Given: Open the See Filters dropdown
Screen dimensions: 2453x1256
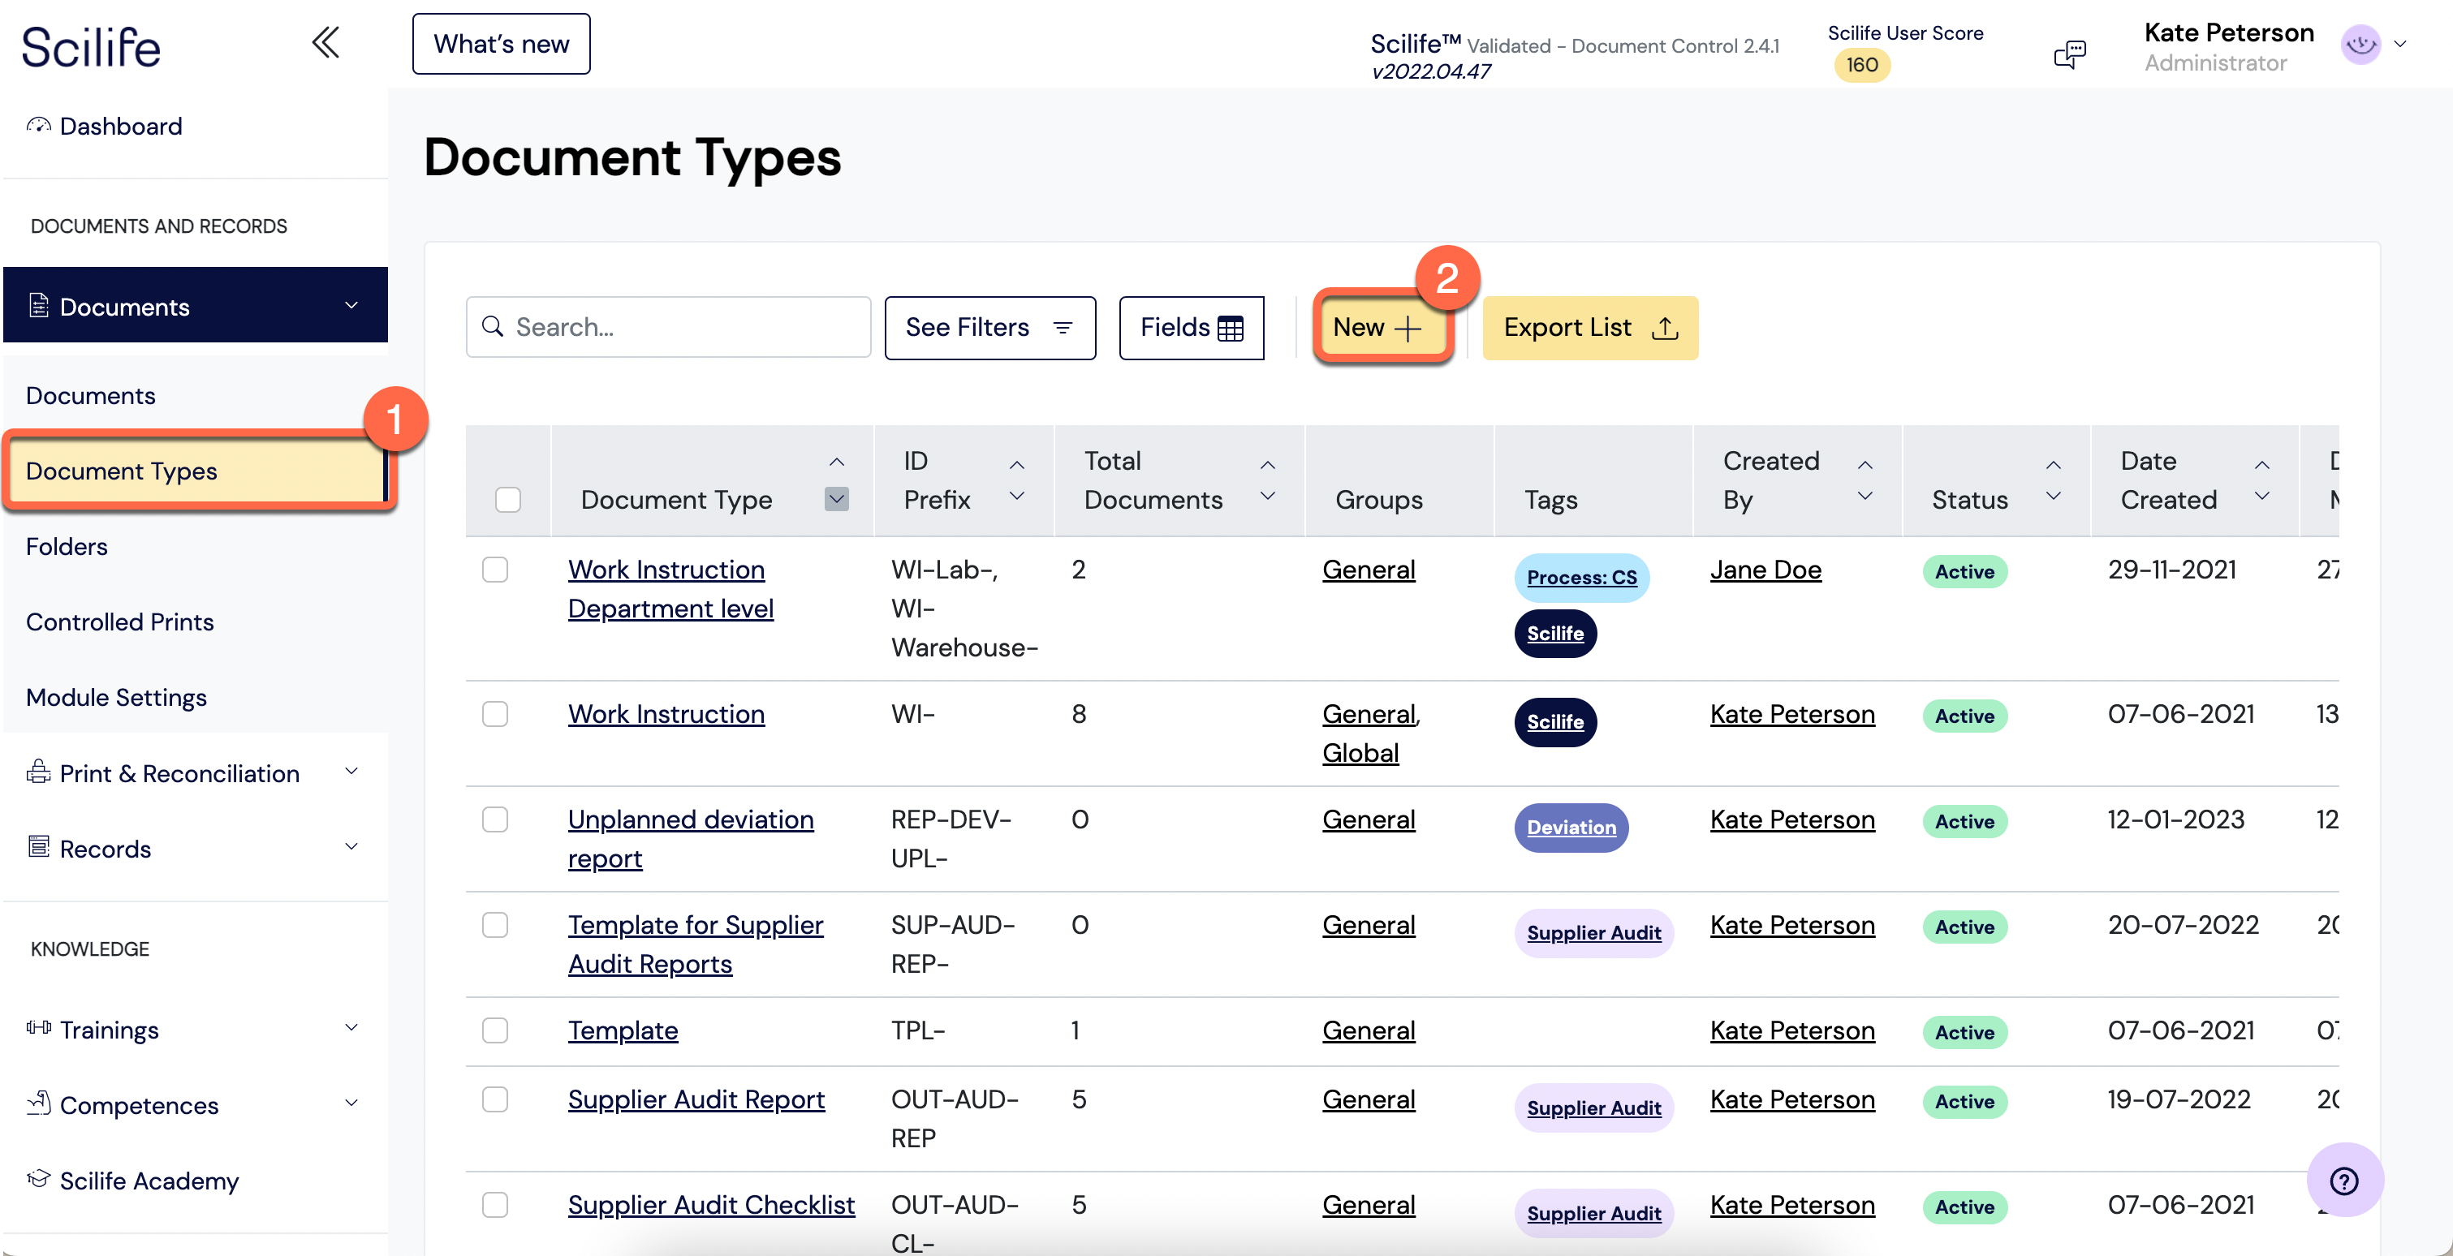Looking at the screenshot, I should click(x=989, y=327).
